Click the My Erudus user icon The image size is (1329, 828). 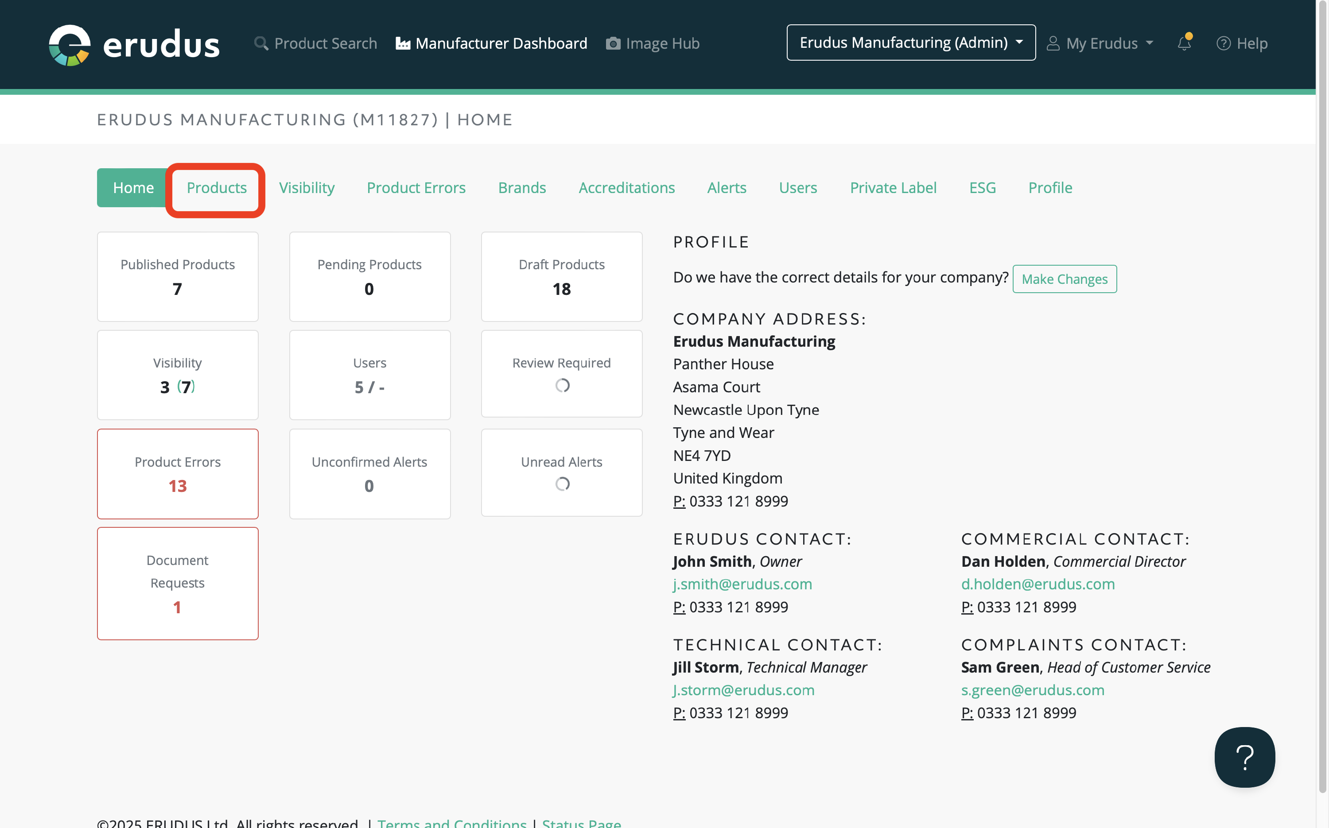1053,43
